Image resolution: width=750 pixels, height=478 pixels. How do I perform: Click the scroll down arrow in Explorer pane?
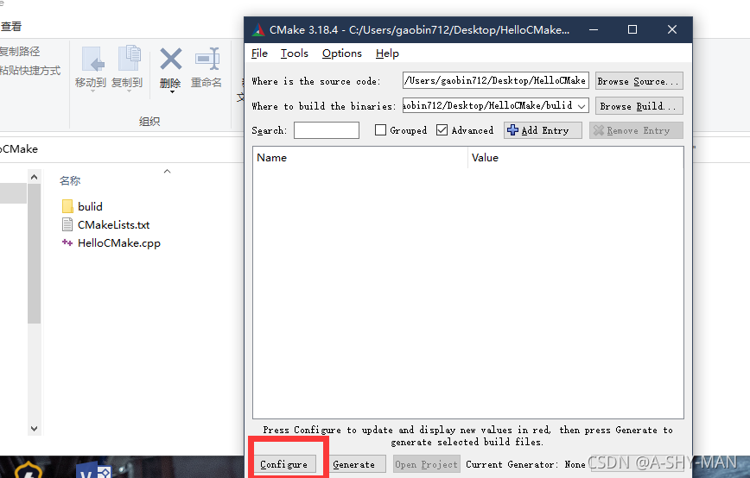click(34, 428)
